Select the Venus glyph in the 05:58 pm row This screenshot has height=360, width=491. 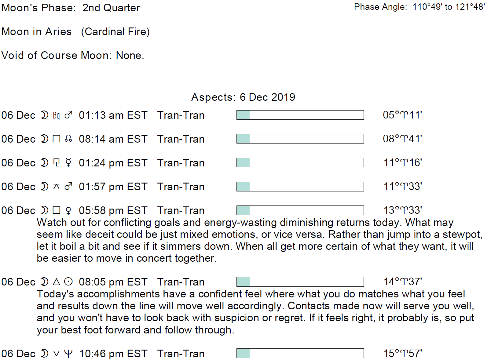point(68,210)
